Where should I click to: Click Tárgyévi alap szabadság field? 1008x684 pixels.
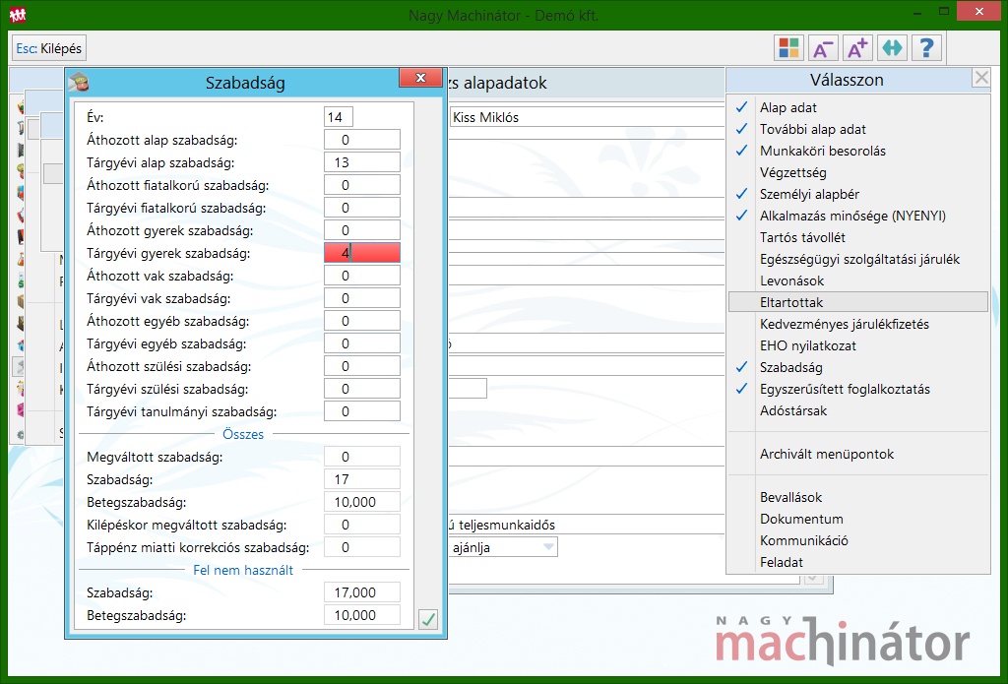tap(362, 162)
